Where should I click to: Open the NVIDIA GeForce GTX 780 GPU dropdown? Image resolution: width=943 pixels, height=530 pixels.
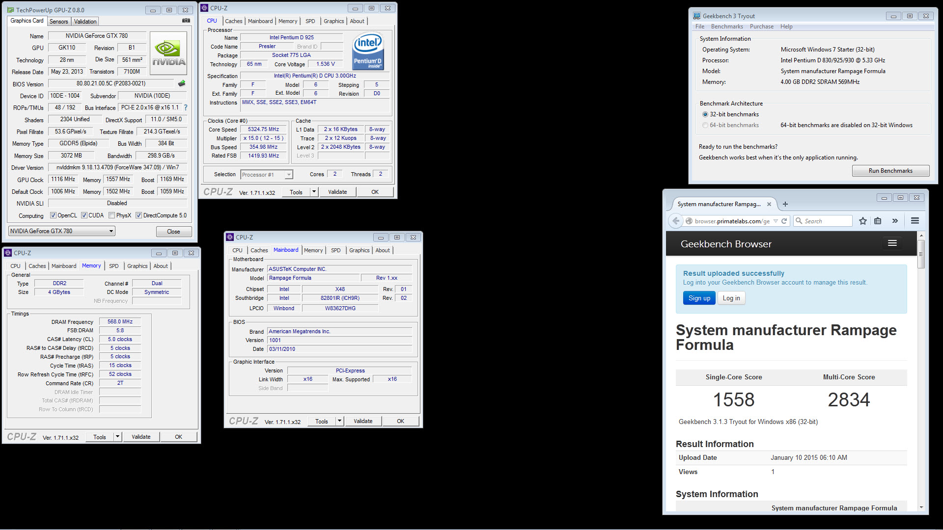tap(62, 231)
